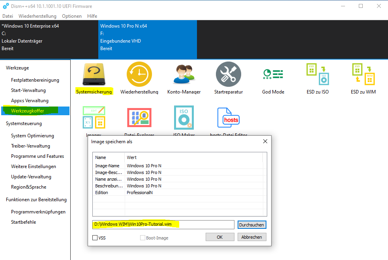Open the Optionen menu
Screen dimensions: 388x260
(72, 16)
